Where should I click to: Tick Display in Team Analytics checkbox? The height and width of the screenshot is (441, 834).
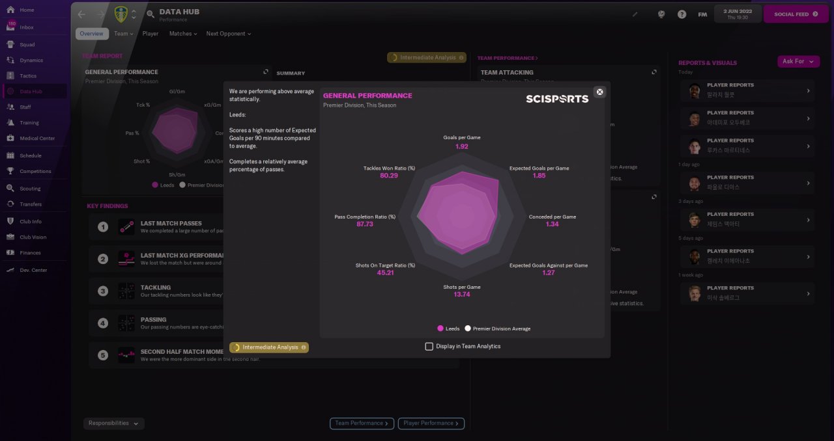(429, 347)
